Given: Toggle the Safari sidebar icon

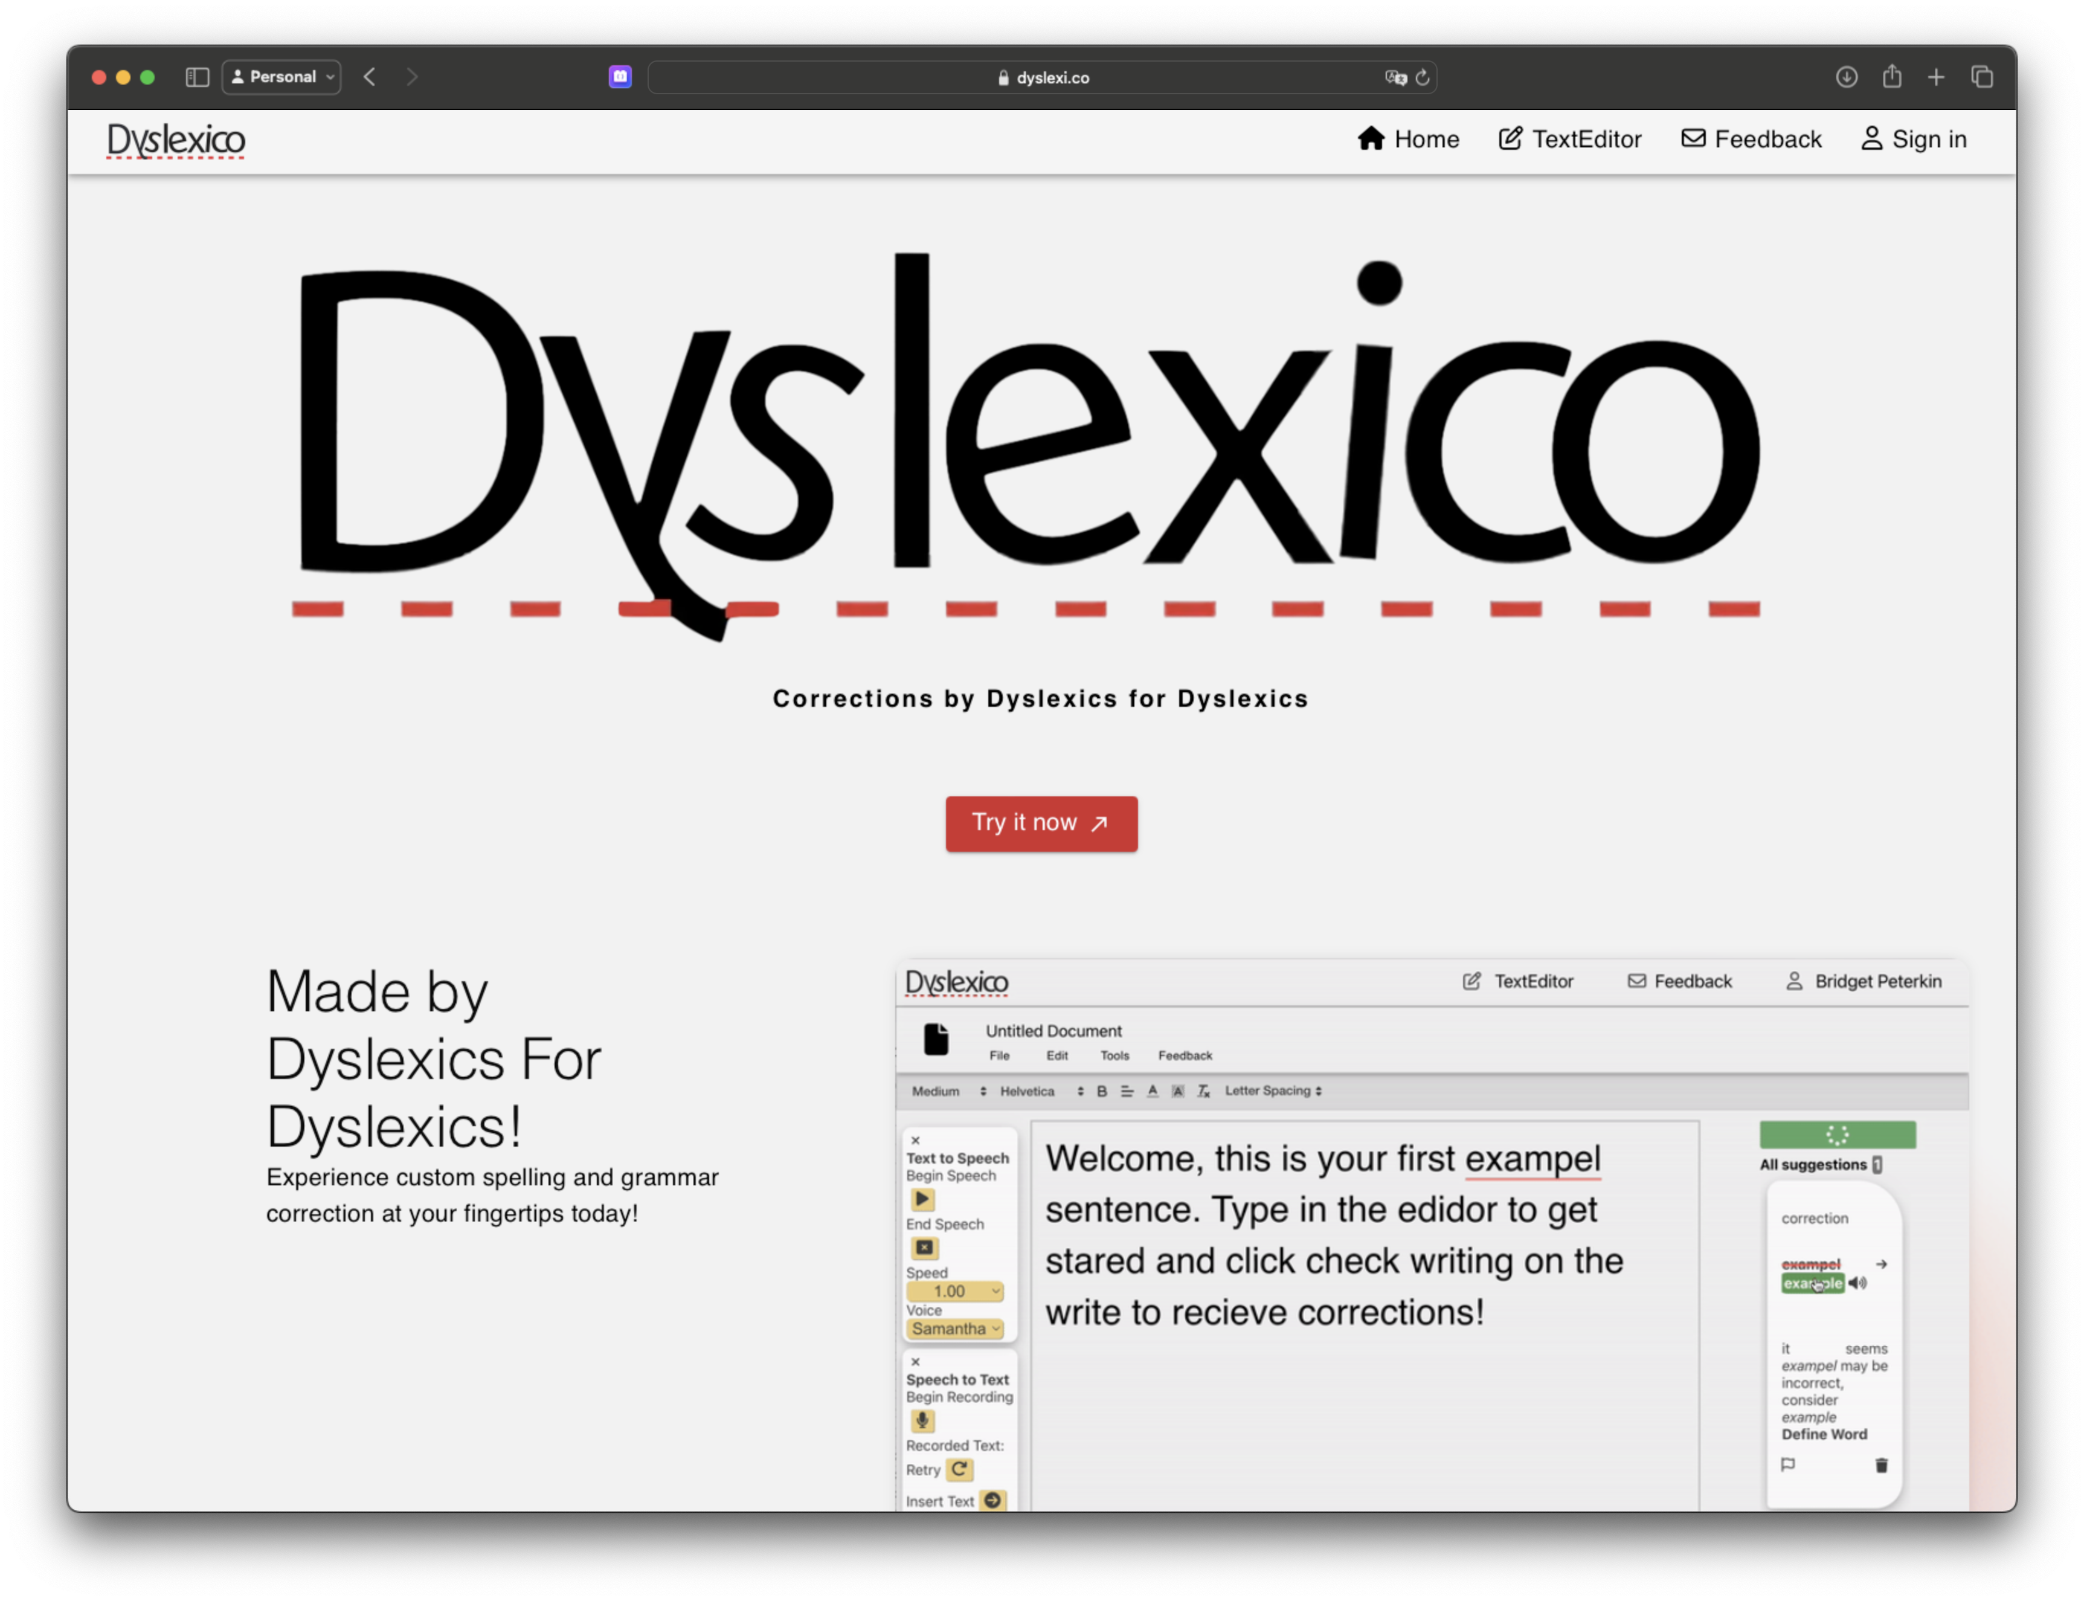Looking at the screenshot, I should pyautogui.click(x=198, y=77).
